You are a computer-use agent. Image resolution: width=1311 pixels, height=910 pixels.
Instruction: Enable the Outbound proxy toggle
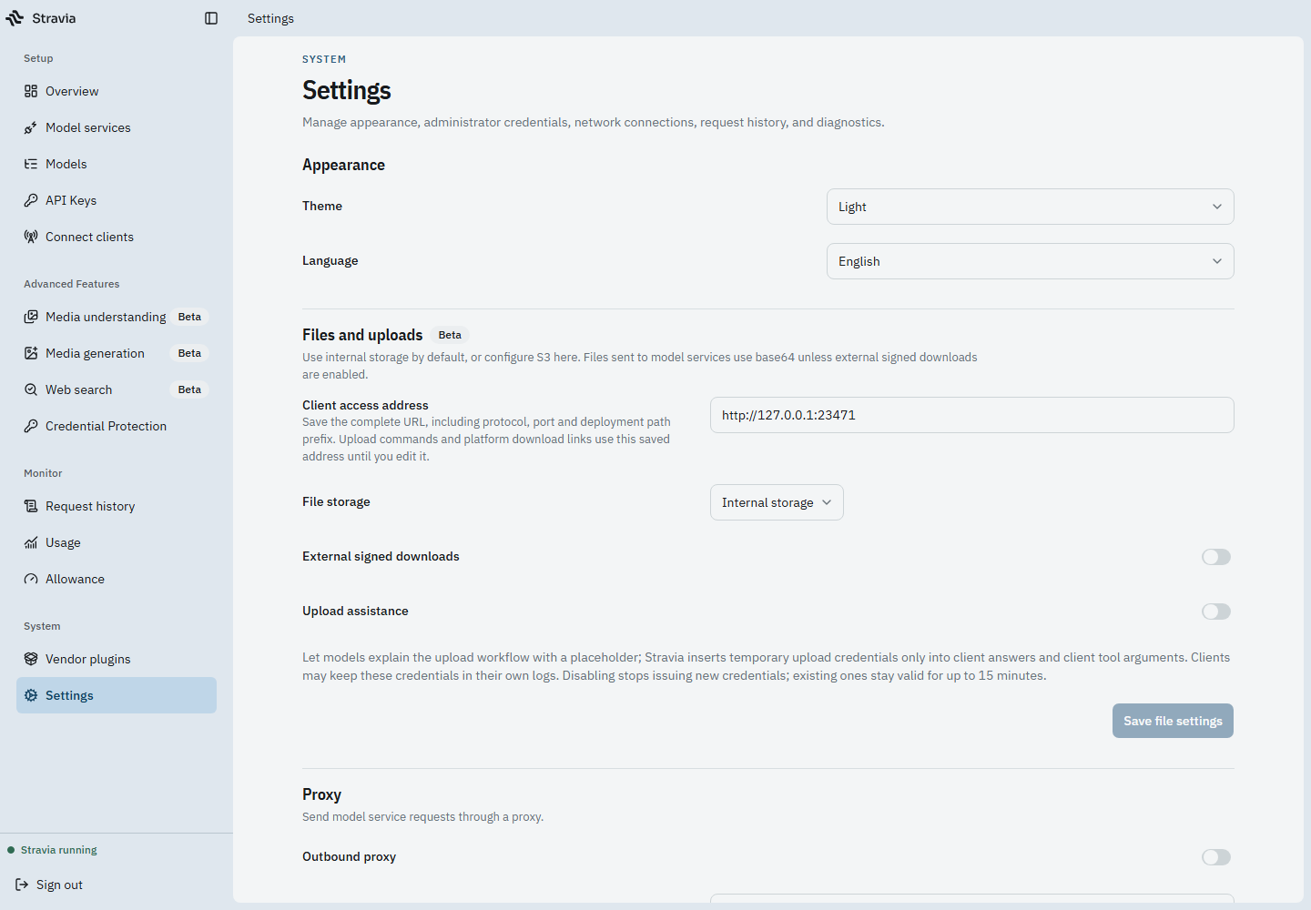point(1216,857)
